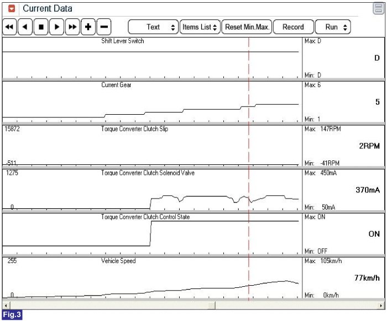Open the Run dropdown
Screen dimensions: 387x321
point(332,27)
